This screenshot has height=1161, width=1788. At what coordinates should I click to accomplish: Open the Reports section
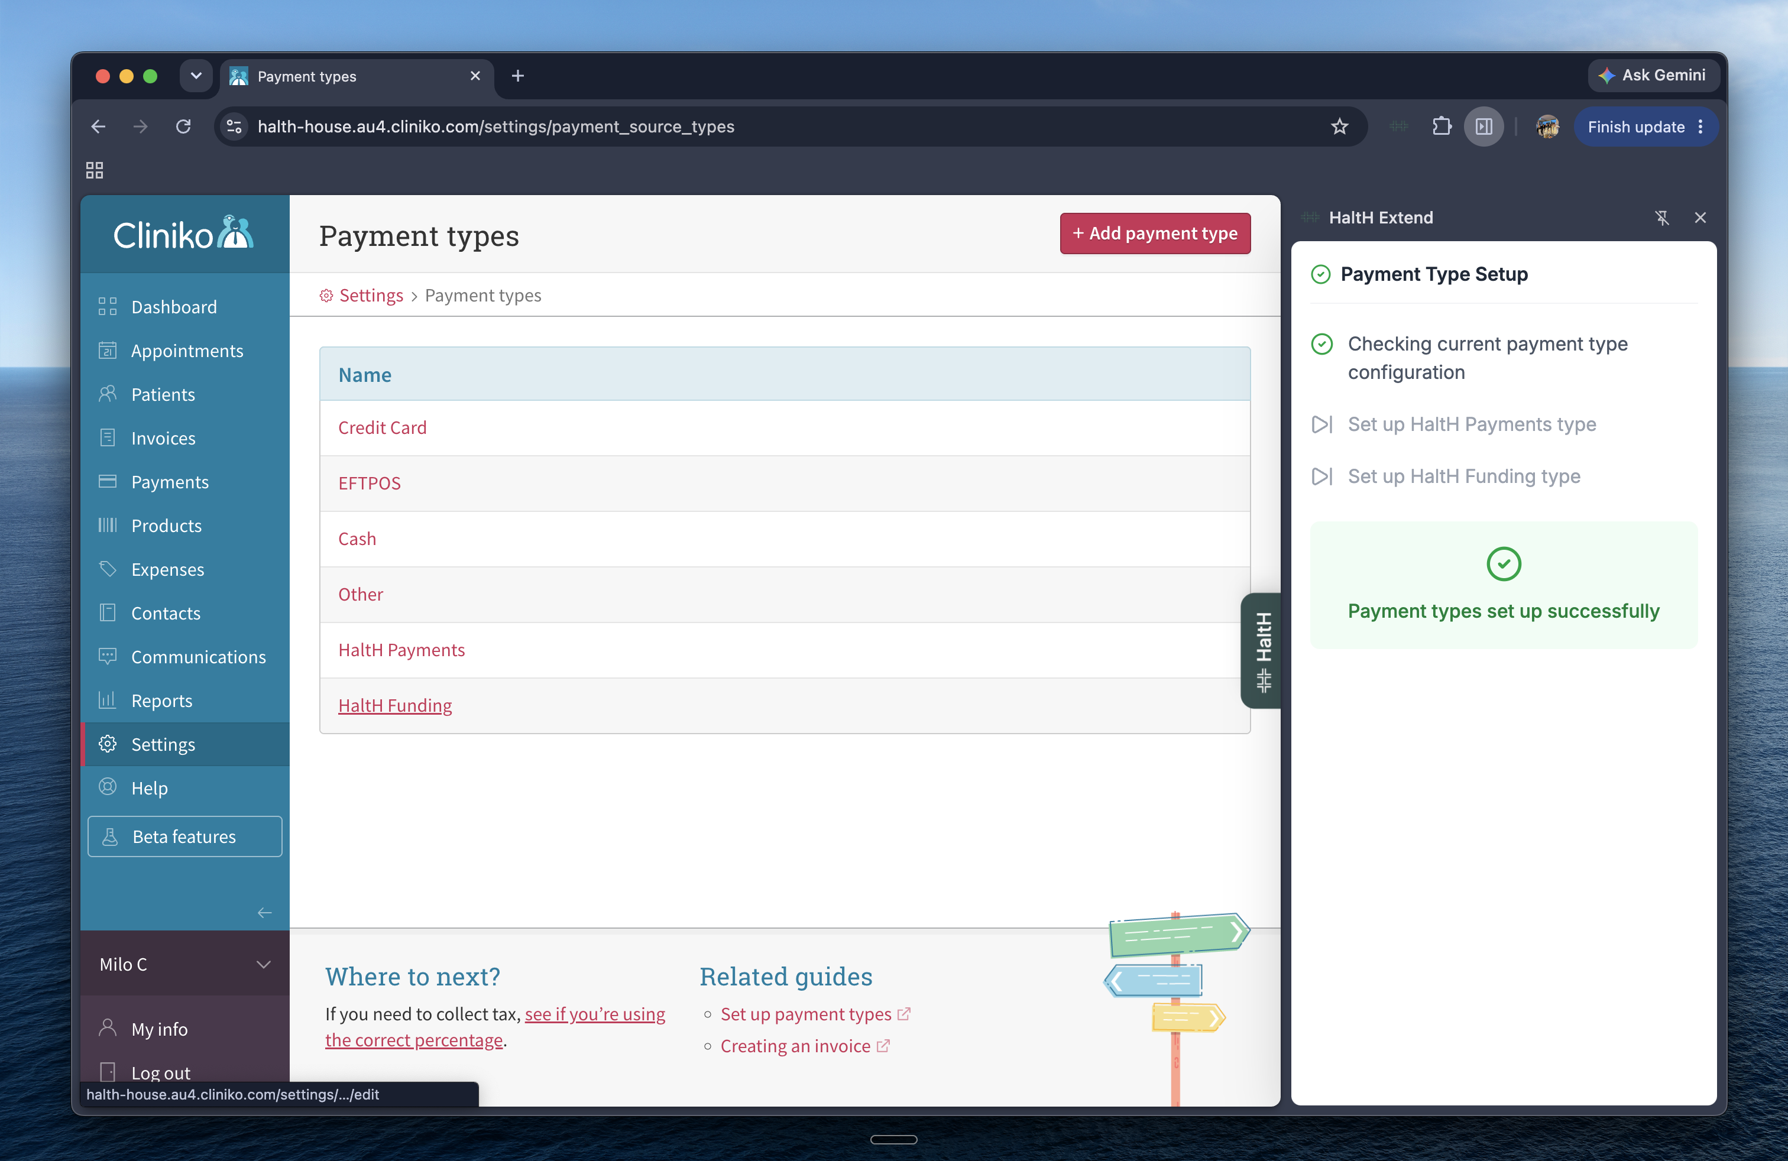[x=185, y=700]
